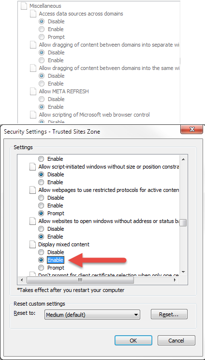
Task: Click icon beside Allow script-initiated windows setting
Action: pos(33,167)
